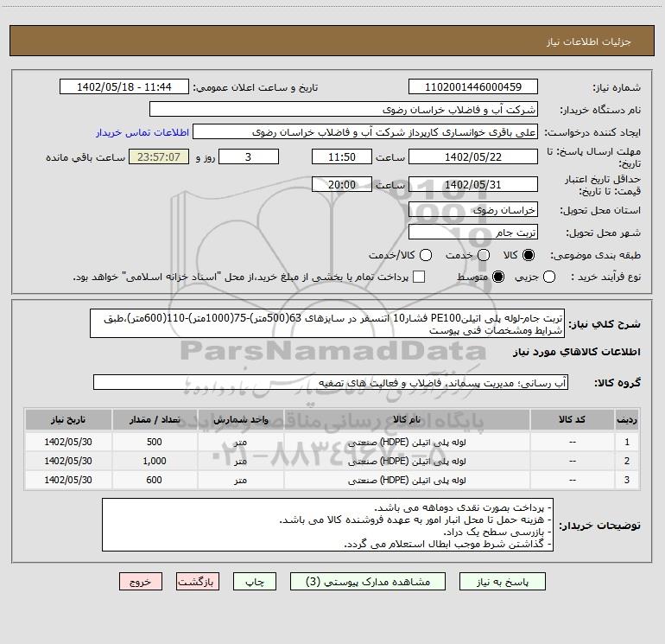Select the 'کالا/خدمت' radio button
The image size is (665, 644).
pos(426,255)
